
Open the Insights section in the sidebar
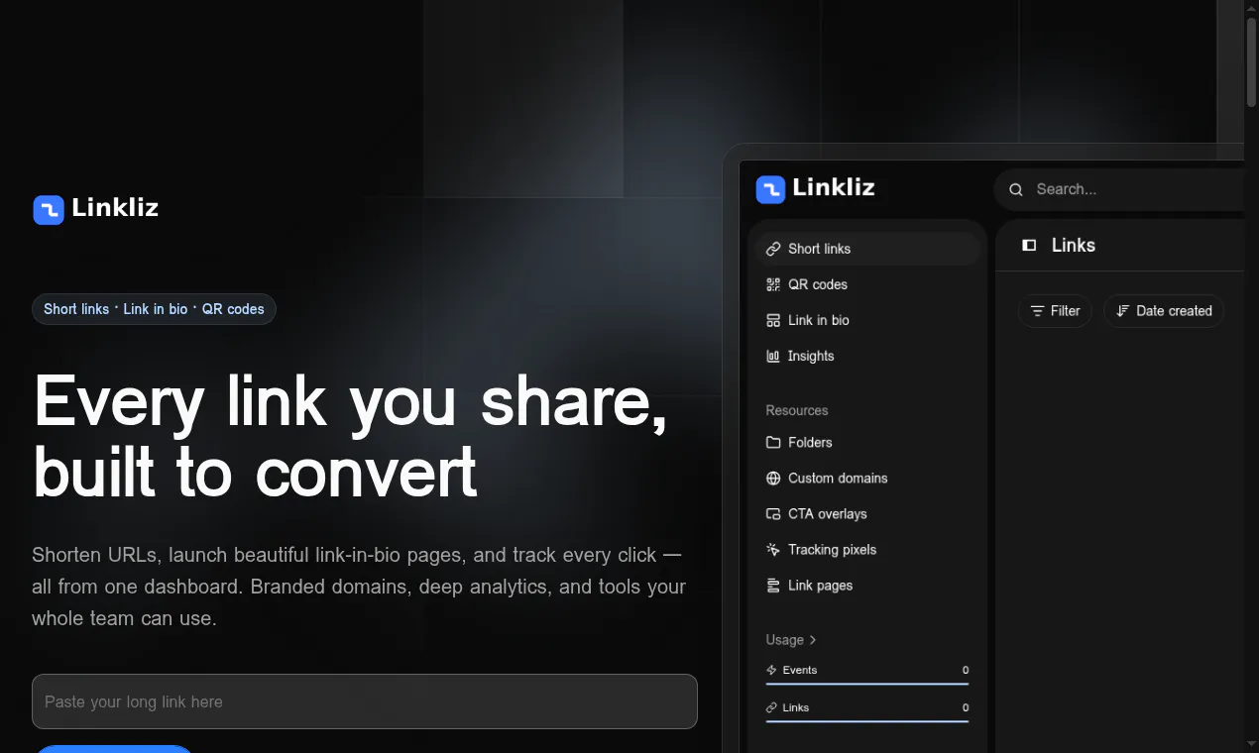click(867, 356)
